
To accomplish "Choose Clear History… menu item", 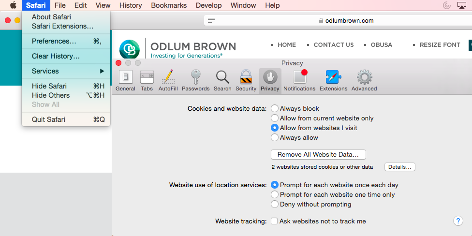I will click(66, 56).
